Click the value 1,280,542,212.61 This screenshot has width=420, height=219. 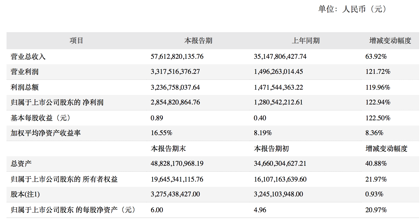click(278, 102)
